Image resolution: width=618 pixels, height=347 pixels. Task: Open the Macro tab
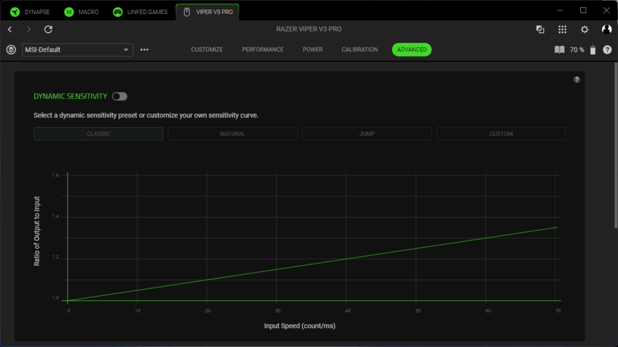(81, 11)
